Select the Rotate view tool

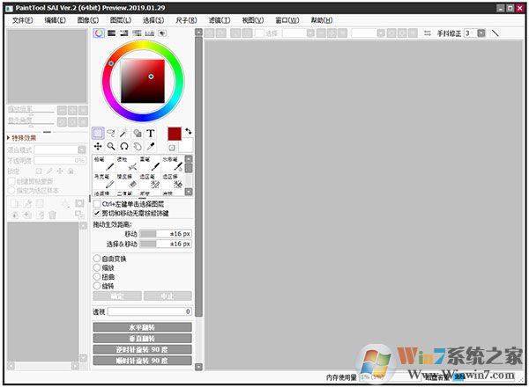[x=124, y=146]
